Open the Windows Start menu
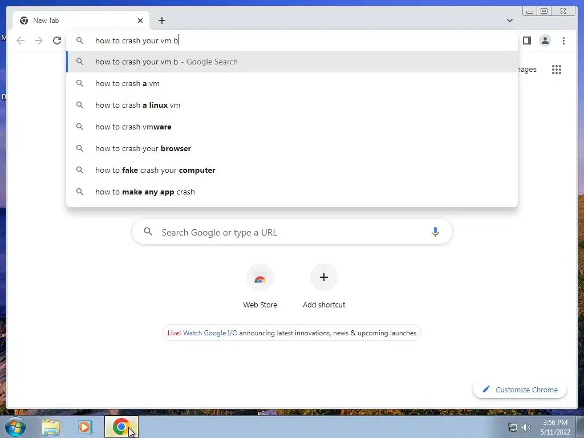The width and height of the screenshot is (584, 438). click(x=15, y=427)
